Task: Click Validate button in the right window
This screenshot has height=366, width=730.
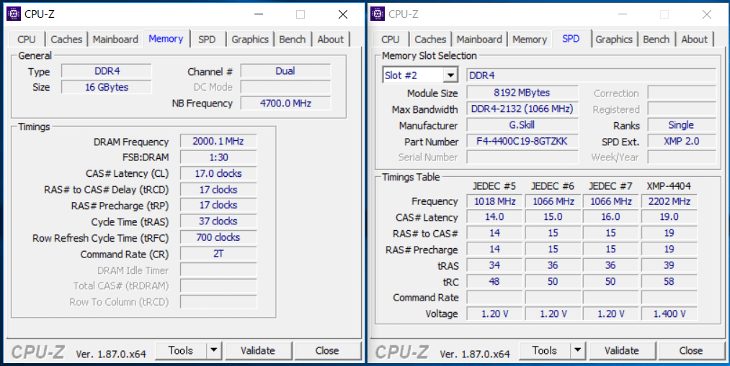Action: point(621,351)
